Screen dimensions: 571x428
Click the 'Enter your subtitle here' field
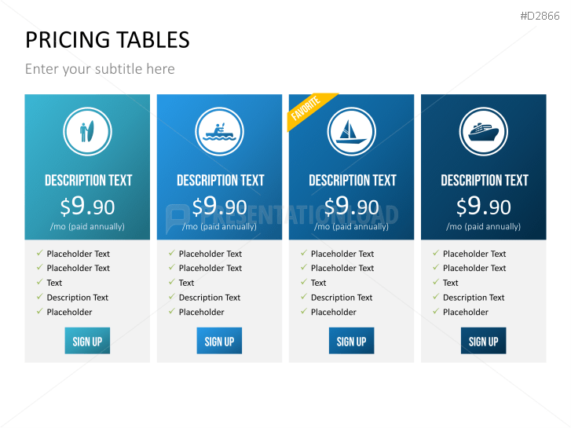pos(100,69)
